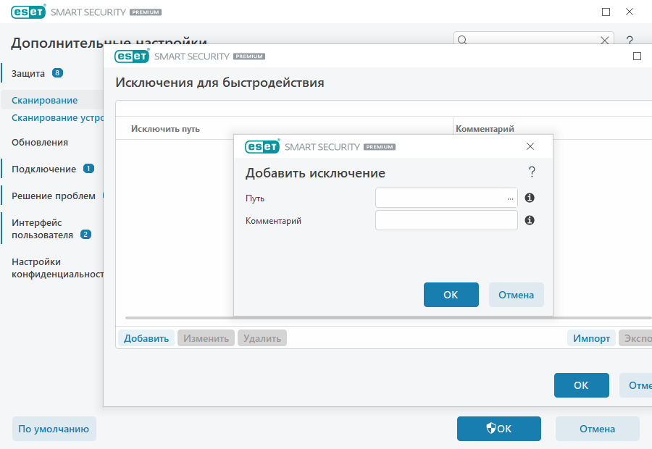The width and height of the screenshot is (652, 449).
Task: Click OK with shield icon in main window
Action: [x=499, y=429]
